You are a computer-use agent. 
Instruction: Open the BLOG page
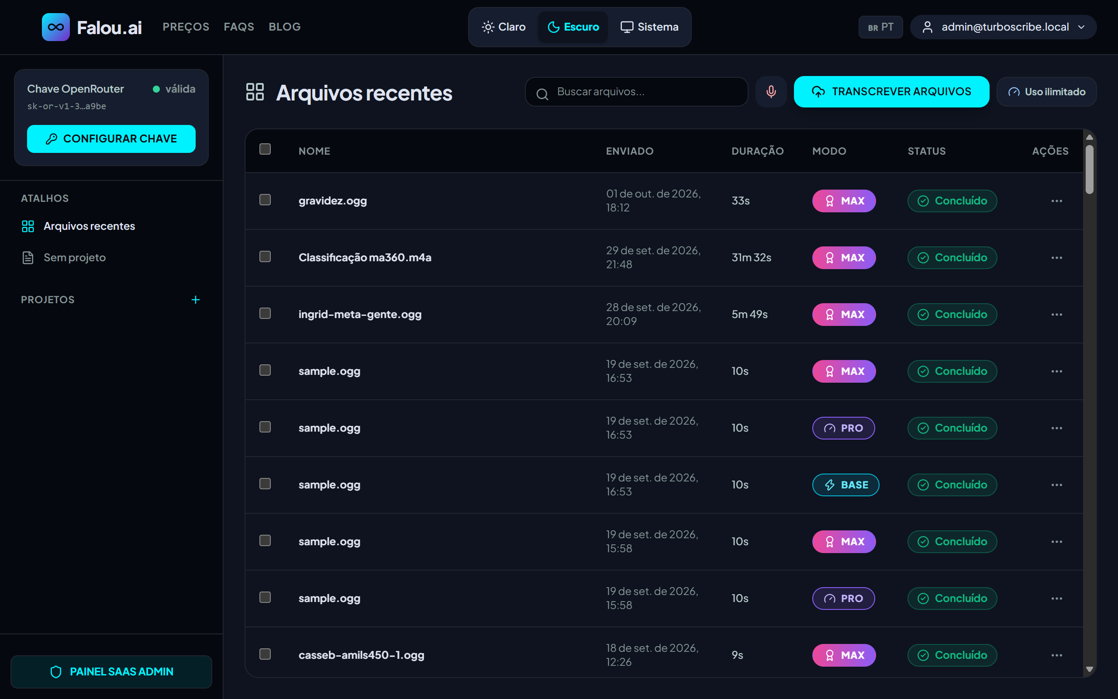click(x=285, y=27)
